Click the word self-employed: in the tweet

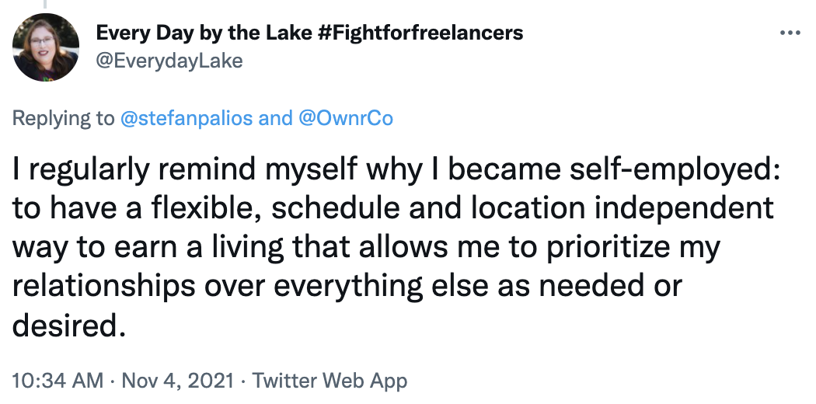(675, 170)
